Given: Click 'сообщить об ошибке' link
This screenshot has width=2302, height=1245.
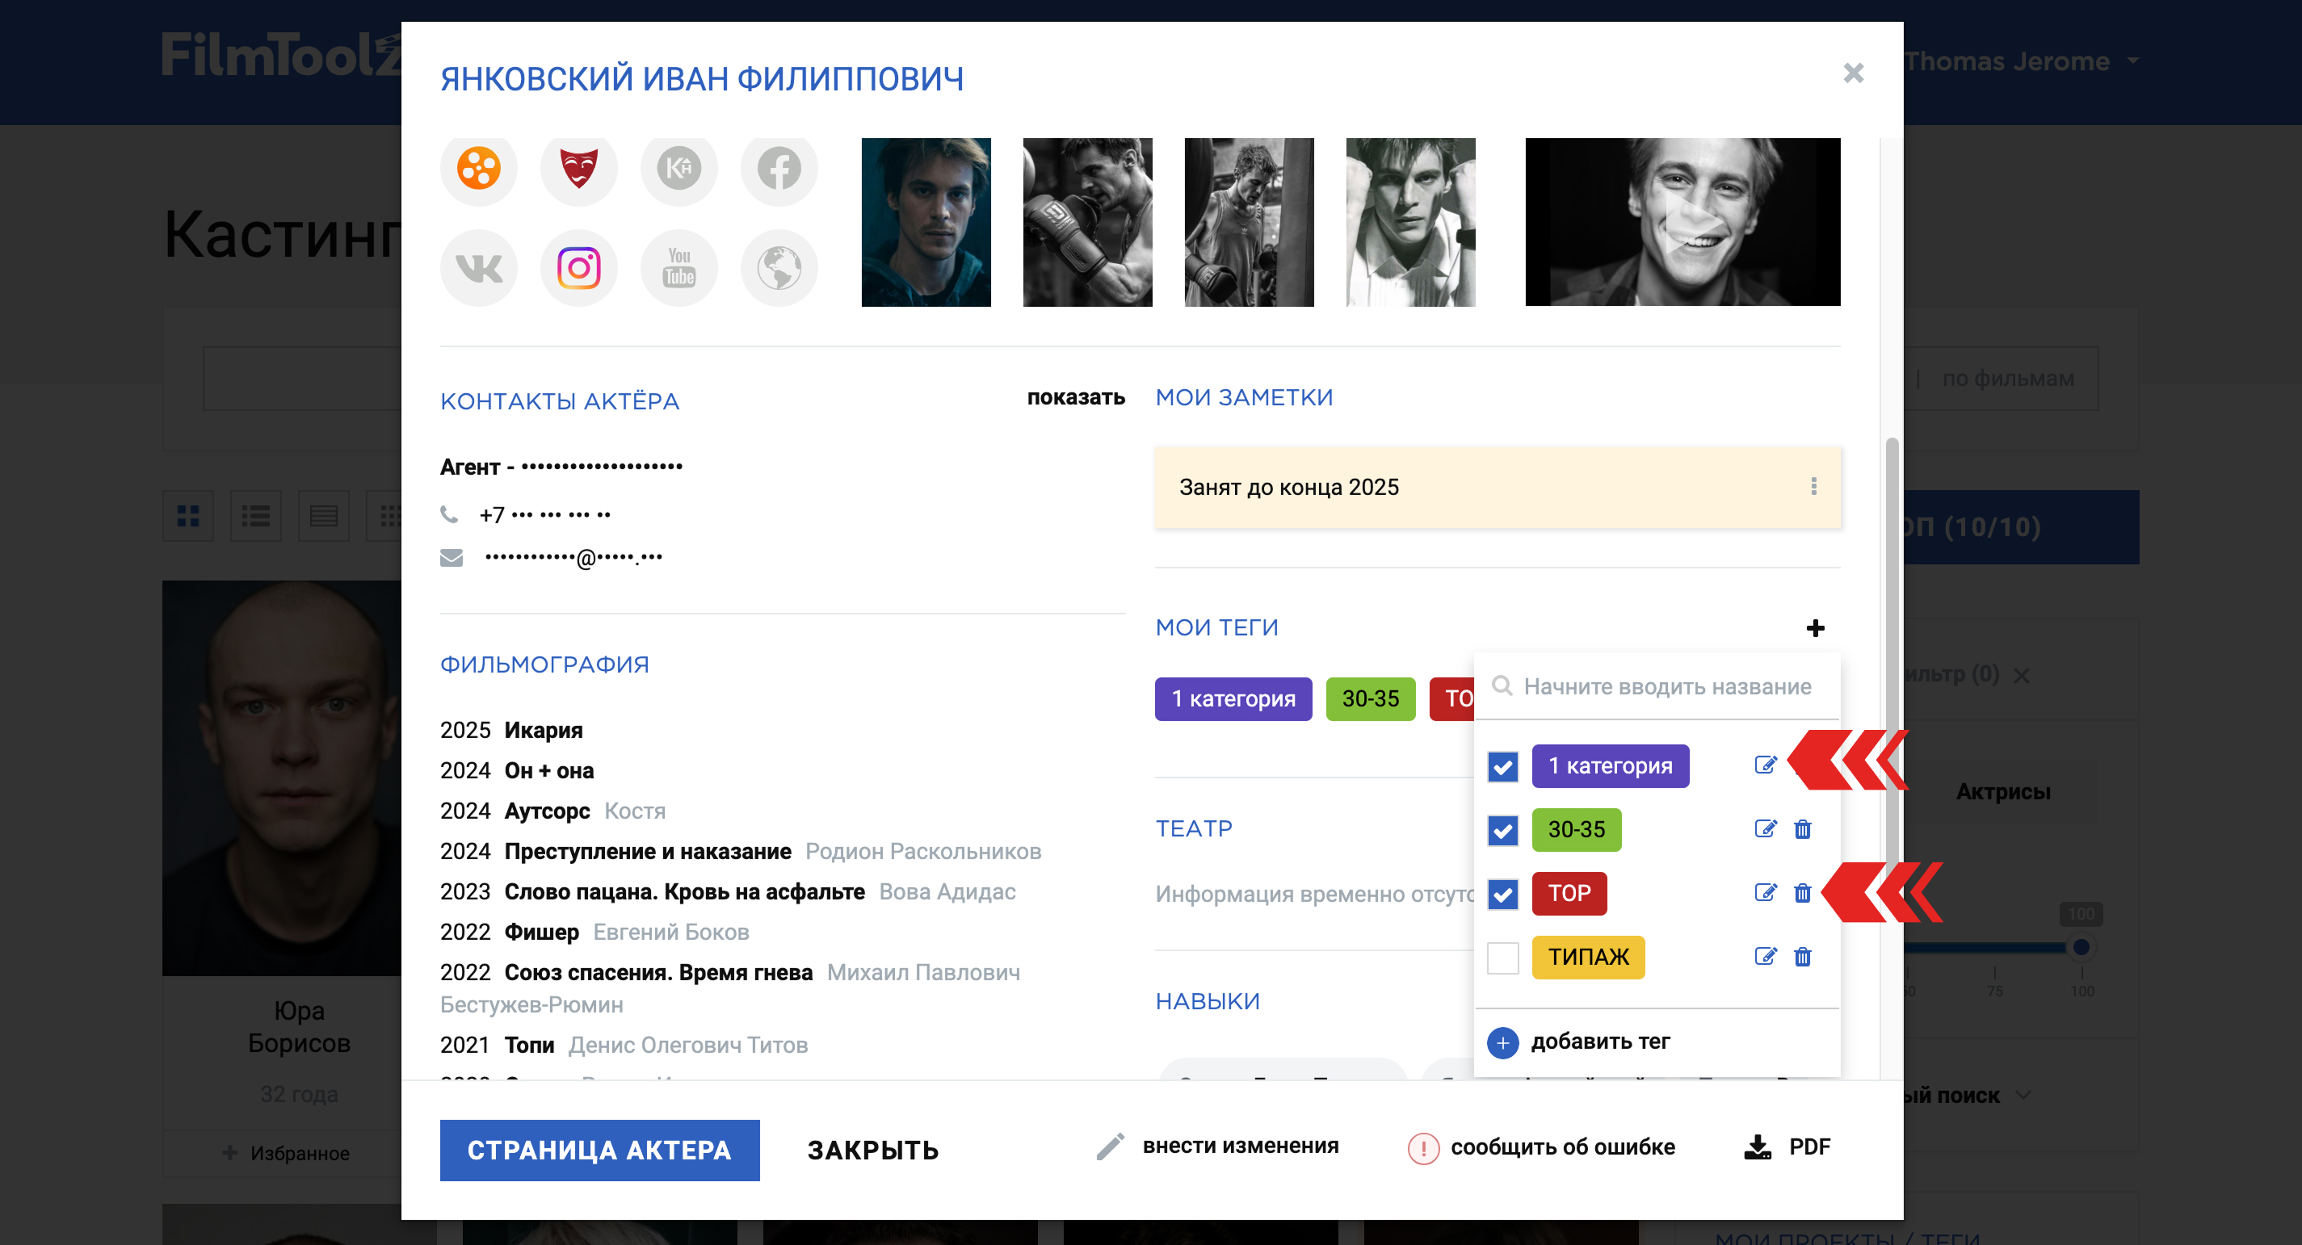Looking at the screenshot, I should (x=1562, y=1146).
